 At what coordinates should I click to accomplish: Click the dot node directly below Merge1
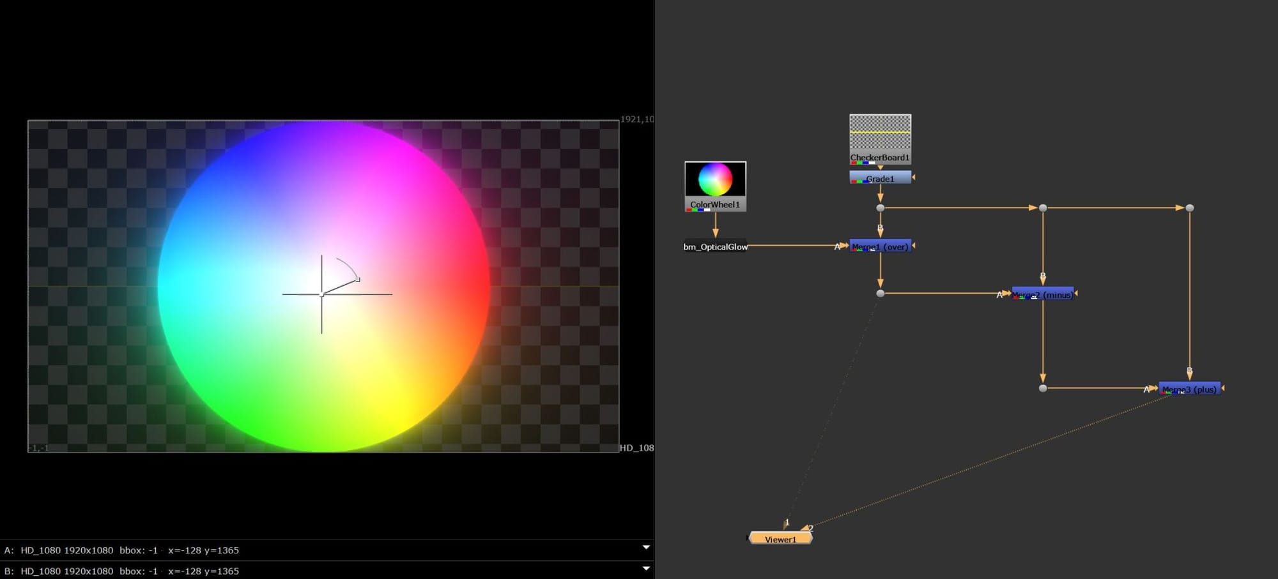point(880,294)
